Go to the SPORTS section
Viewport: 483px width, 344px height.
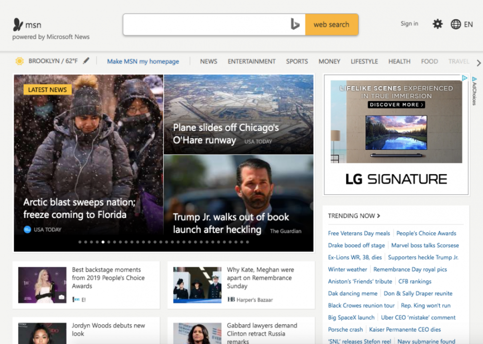pyautogui.click(x=297, y=61)
